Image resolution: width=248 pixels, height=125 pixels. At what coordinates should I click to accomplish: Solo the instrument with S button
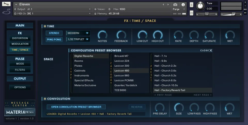click(191, 5)
